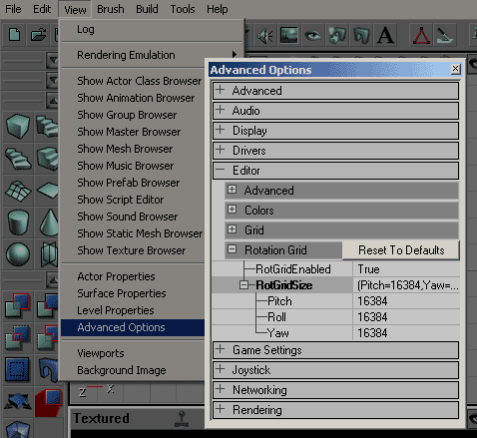Click the Yaw value 16384 field
The width and height of the screenshot is (477, 438).
pyautogui.click(x=406, y=333)
